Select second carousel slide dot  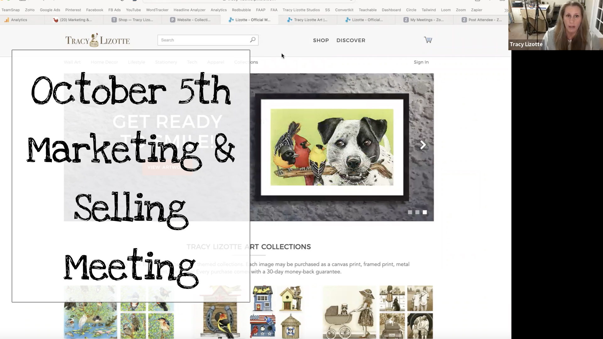[x=417, y=212]
